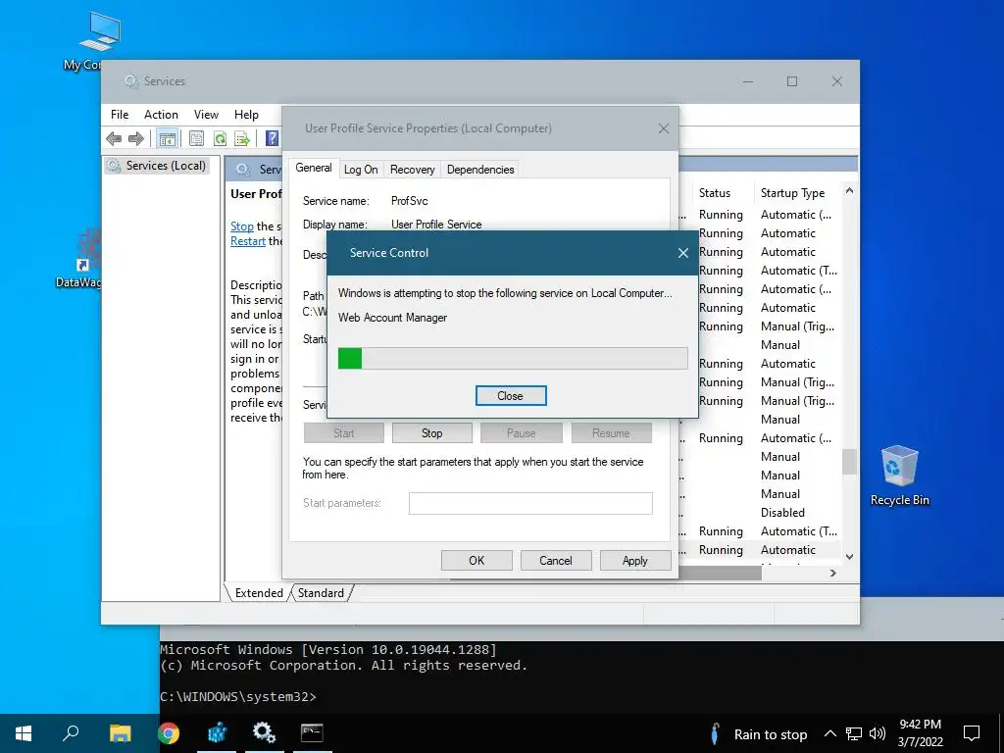This screenshot has width=1004, height=753.
Task: Open the Action menu
Action: [161, 115]
